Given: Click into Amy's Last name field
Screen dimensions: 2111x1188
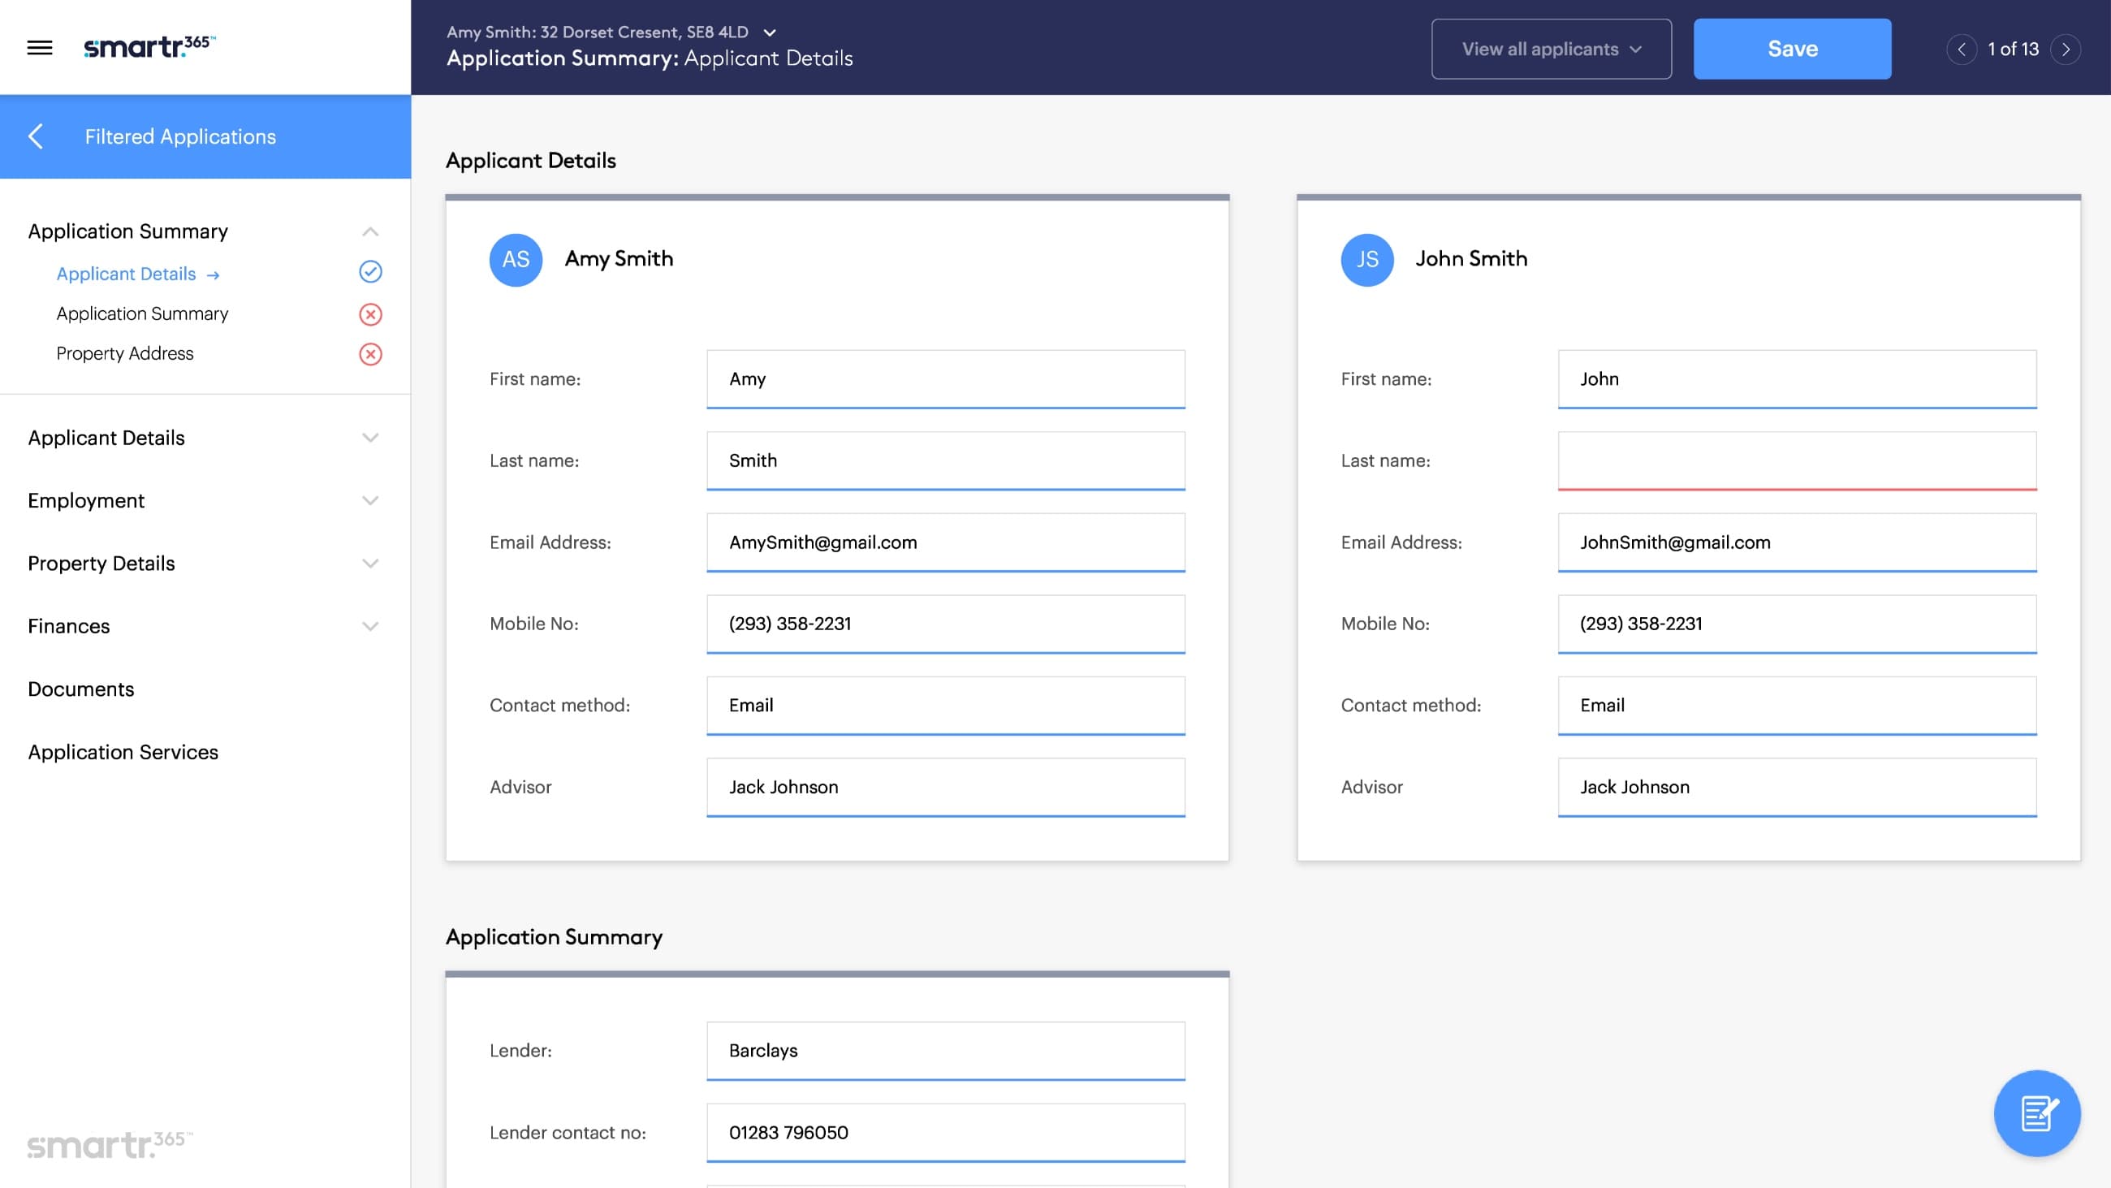Looking at the screenshot, I should coord(945,460).
